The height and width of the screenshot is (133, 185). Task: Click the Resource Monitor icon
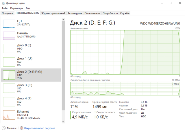(x=21, y=128)
